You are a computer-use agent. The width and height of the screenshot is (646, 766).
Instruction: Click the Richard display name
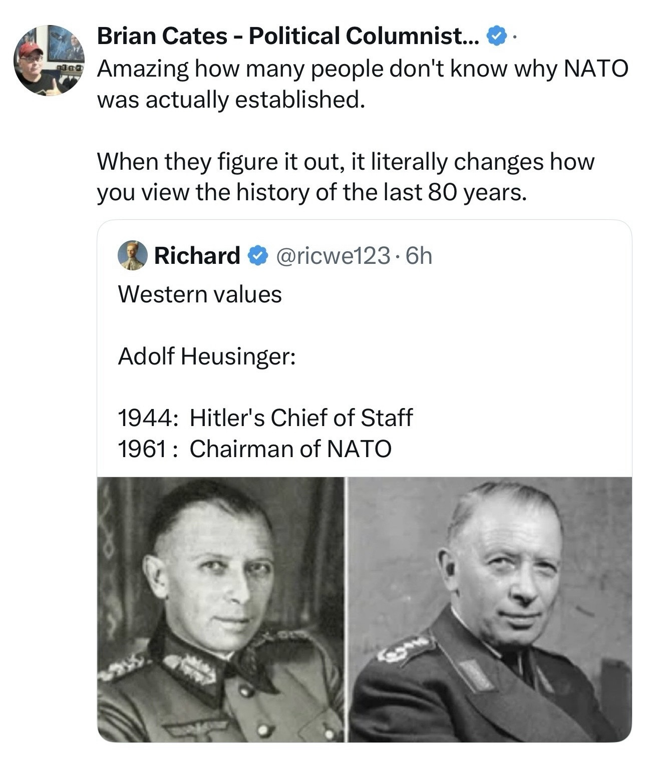click(197, 255)
